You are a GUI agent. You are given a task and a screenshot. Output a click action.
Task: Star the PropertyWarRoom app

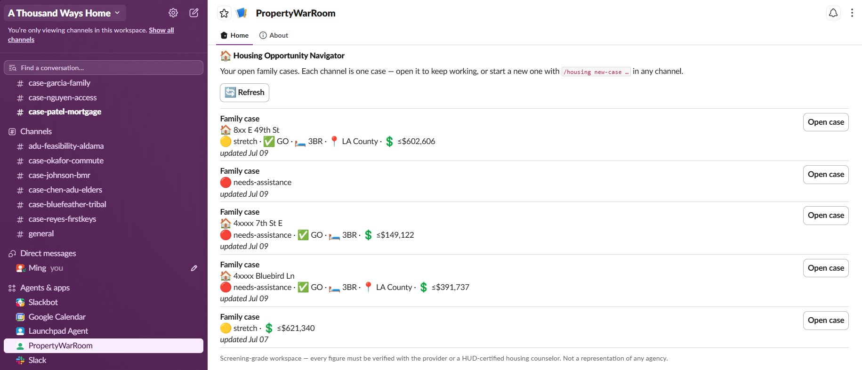[x=224, y=13]
